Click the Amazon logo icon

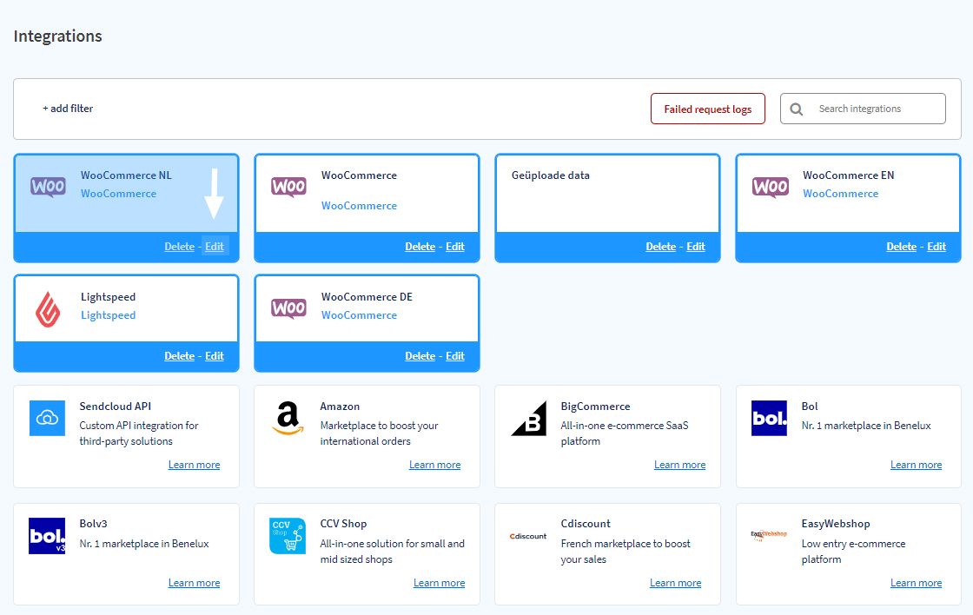[288, 419]
